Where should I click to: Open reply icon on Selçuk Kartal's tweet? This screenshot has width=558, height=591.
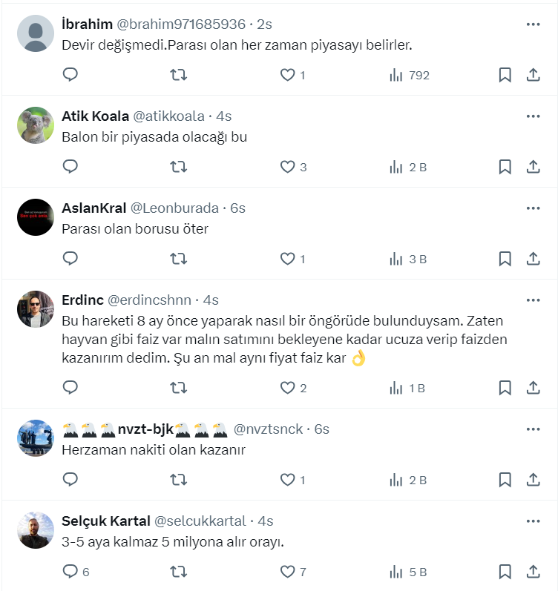point(70,572)
